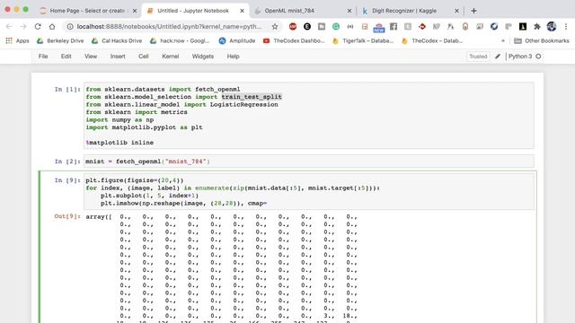The height and width of the screenshot is (323, 575).
Task: Click the Out[9] output prompt label
Action: 67,216
